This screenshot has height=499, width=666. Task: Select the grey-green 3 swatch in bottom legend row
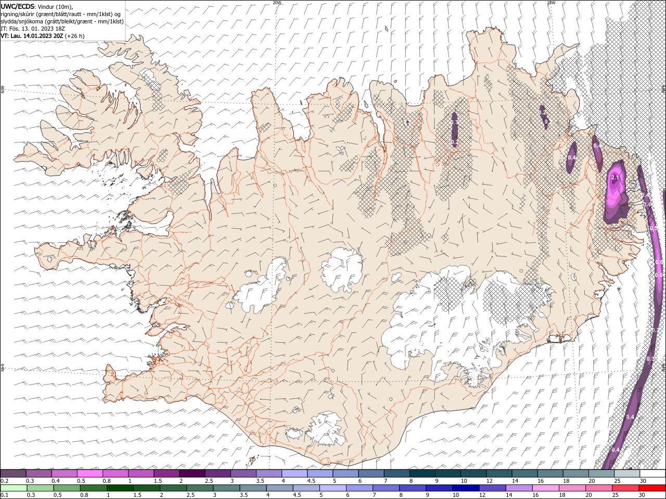point(227,488)
